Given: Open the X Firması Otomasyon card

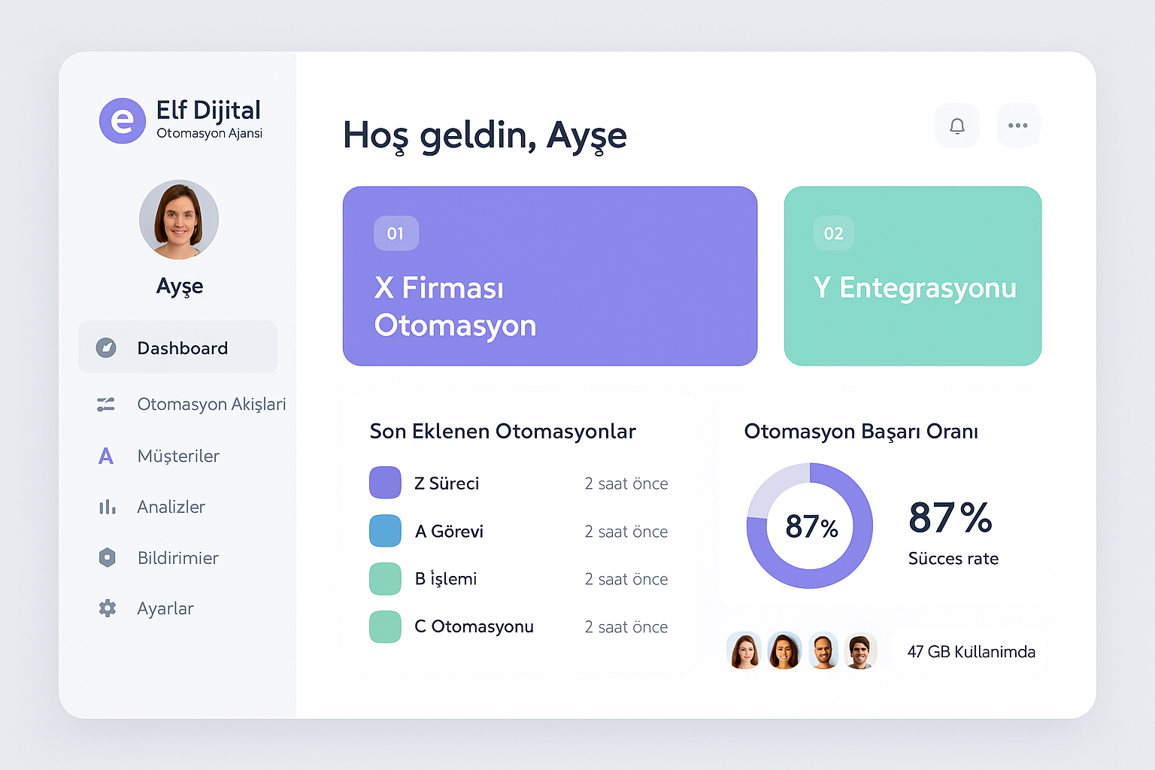Looking at the screenshot, I should 550,276.
